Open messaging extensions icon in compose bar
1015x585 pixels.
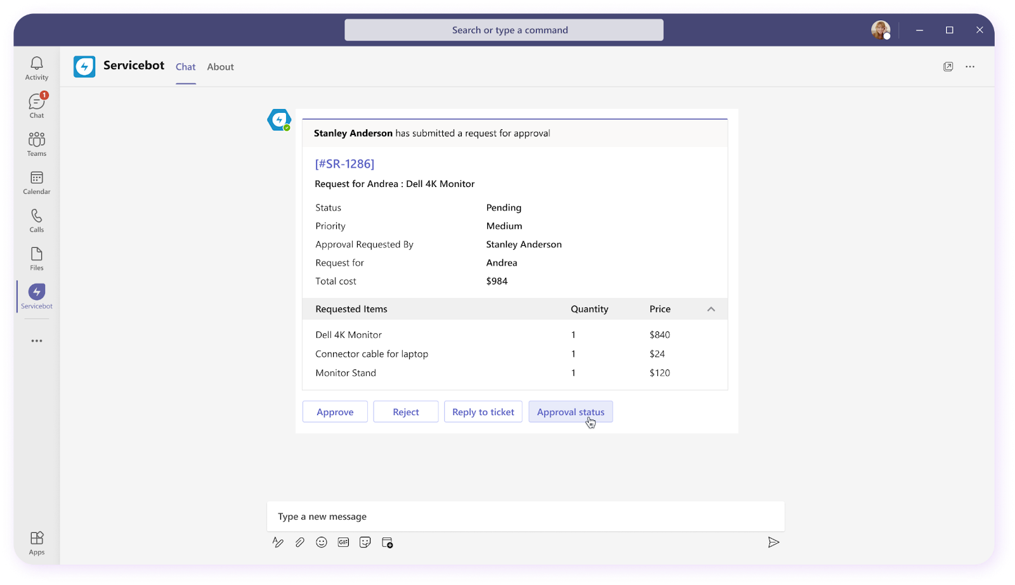click(x=387, y=543)
